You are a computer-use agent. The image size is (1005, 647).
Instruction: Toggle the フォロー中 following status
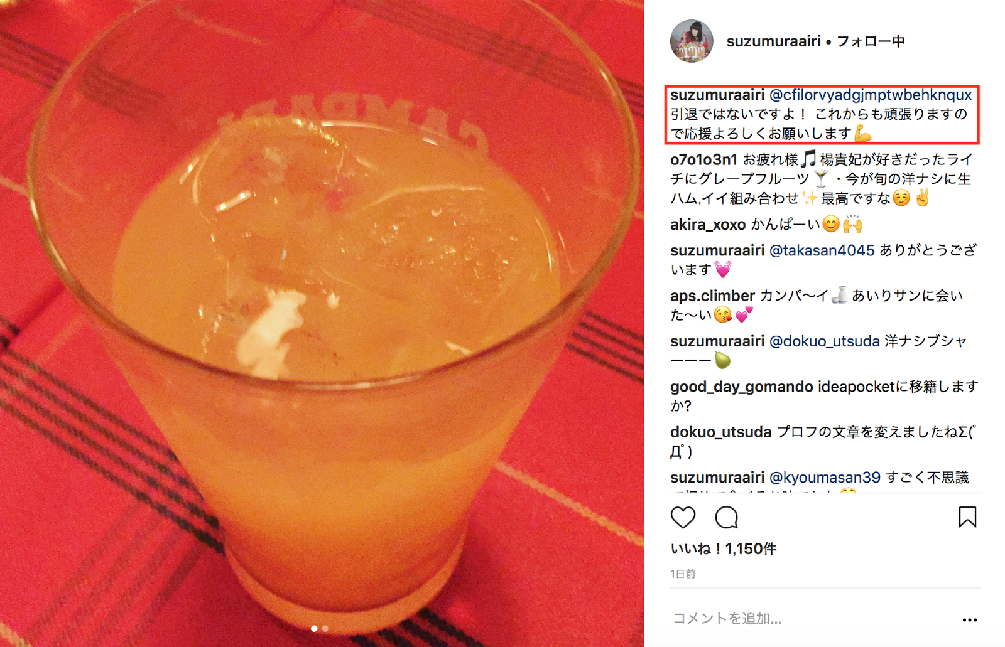(x=871, y=41)
